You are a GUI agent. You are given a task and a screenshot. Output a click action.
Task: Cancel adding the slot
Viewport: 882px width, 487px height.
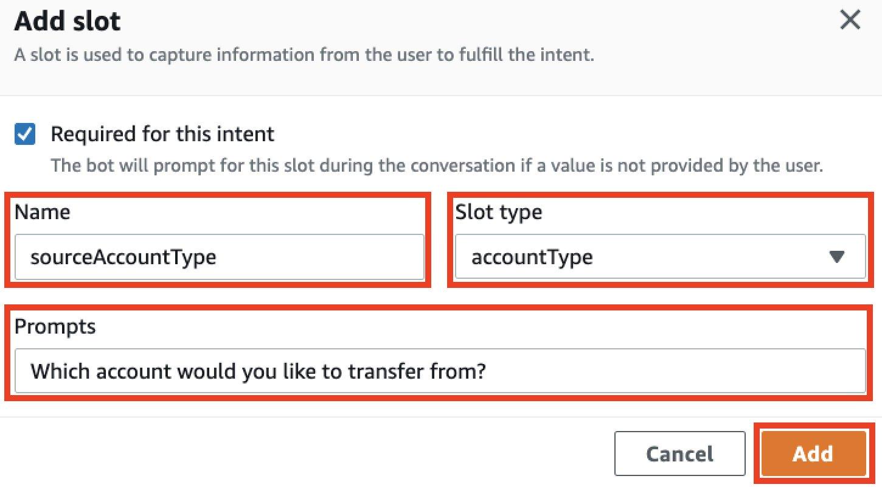[679, 454]
